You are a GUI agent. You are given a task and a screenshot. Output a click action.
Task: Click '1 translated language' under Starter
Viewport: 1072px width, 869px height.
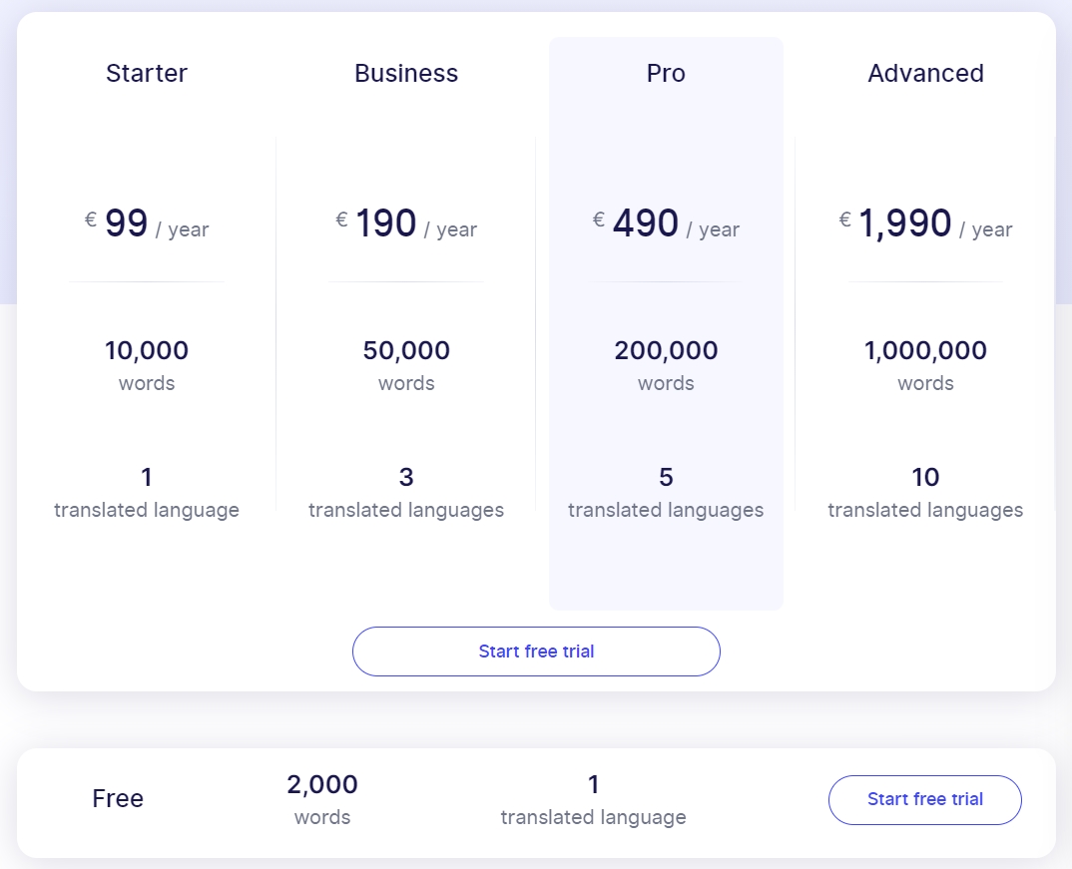click(x=147, y=492)
